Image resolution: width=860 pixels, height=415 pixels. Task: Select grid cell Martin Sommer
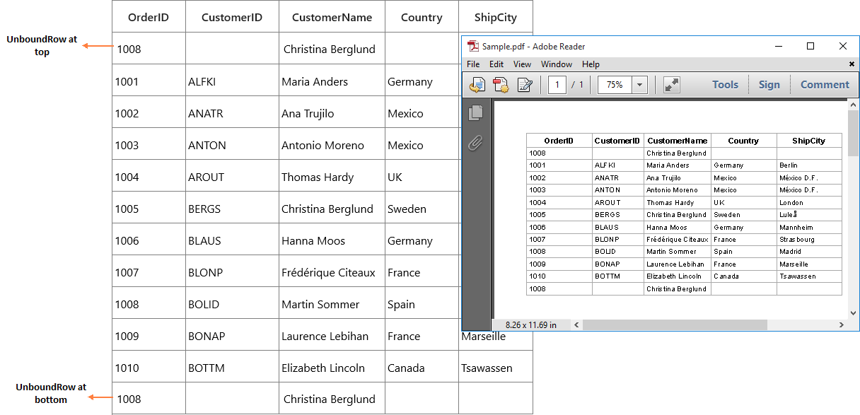coord(332,304)
